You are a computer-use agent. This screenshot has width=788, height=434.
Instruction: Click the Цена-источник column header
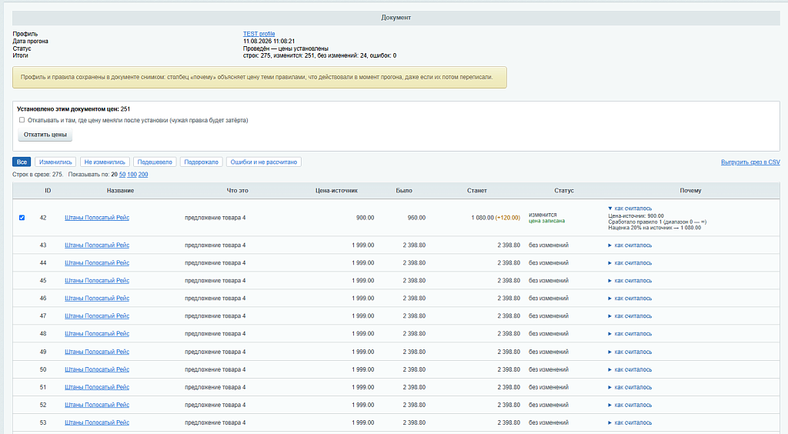336,190
